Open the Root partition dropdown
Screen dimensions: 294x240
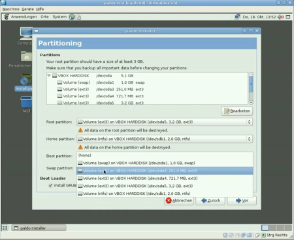click(165, 122)
